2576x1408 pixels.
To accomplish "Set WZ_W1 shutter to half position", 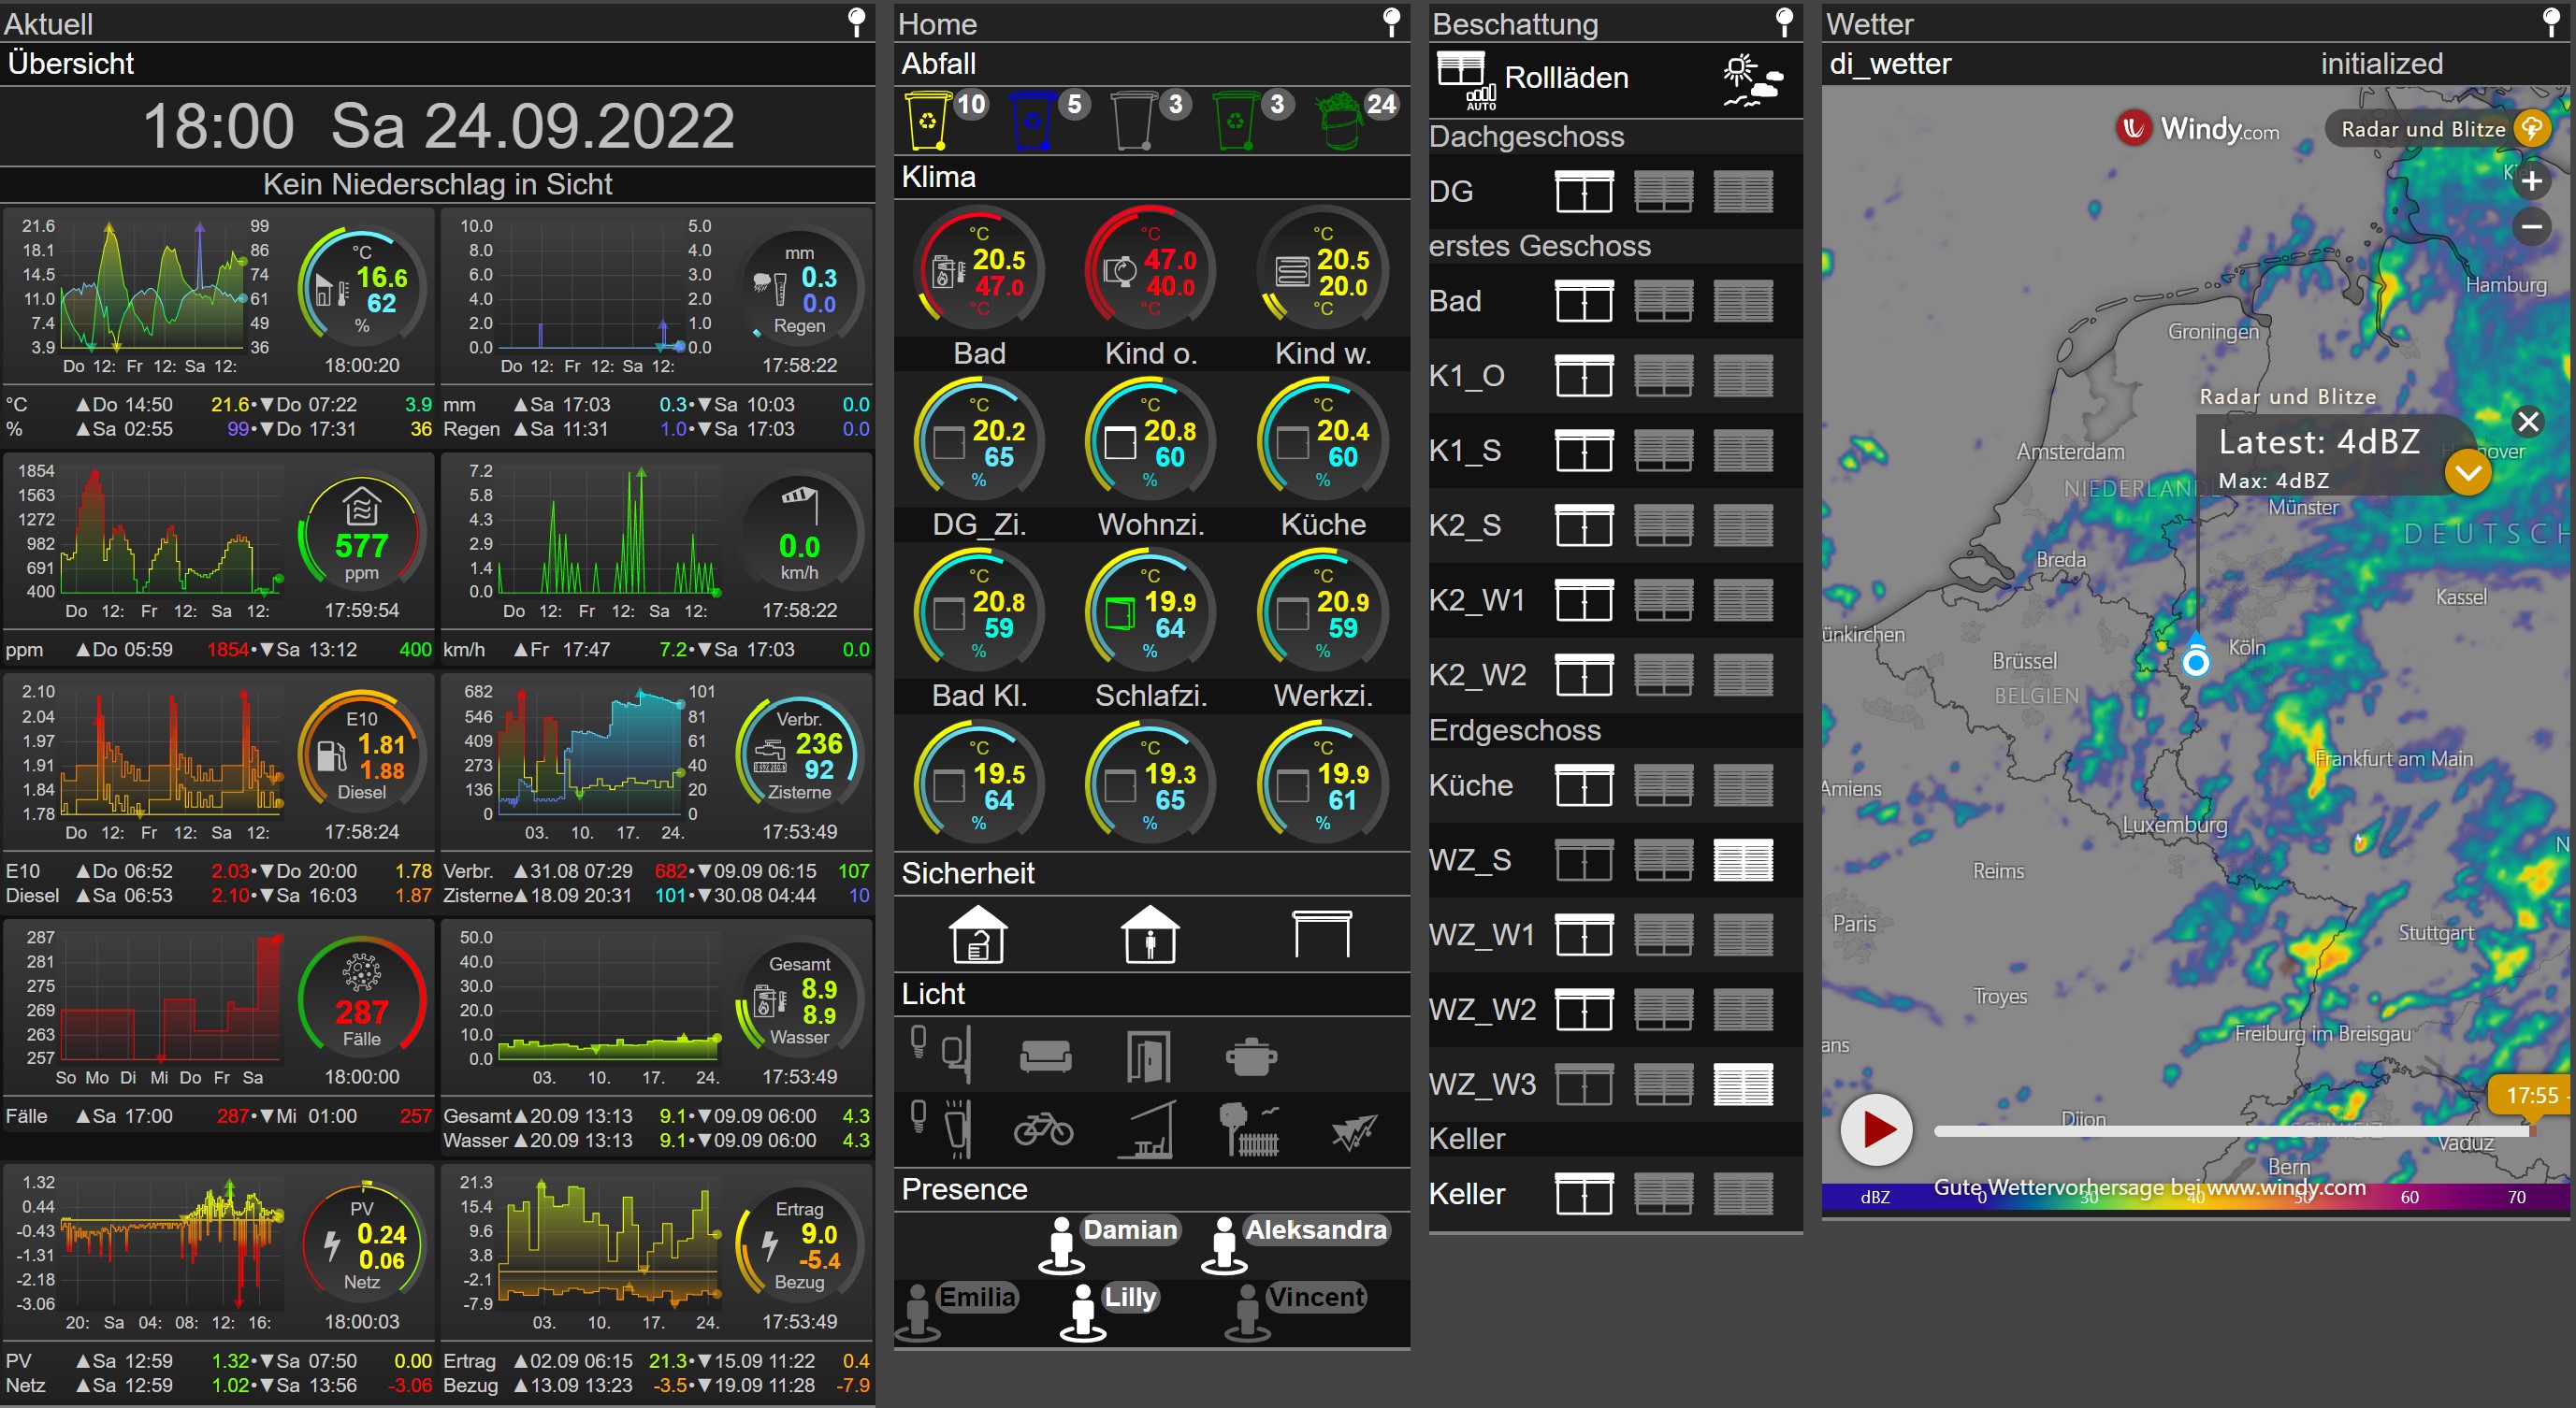I will 1663,934.
